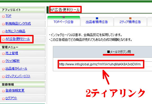Switch to 出品者獲得広告 tab

click(97, 22)
